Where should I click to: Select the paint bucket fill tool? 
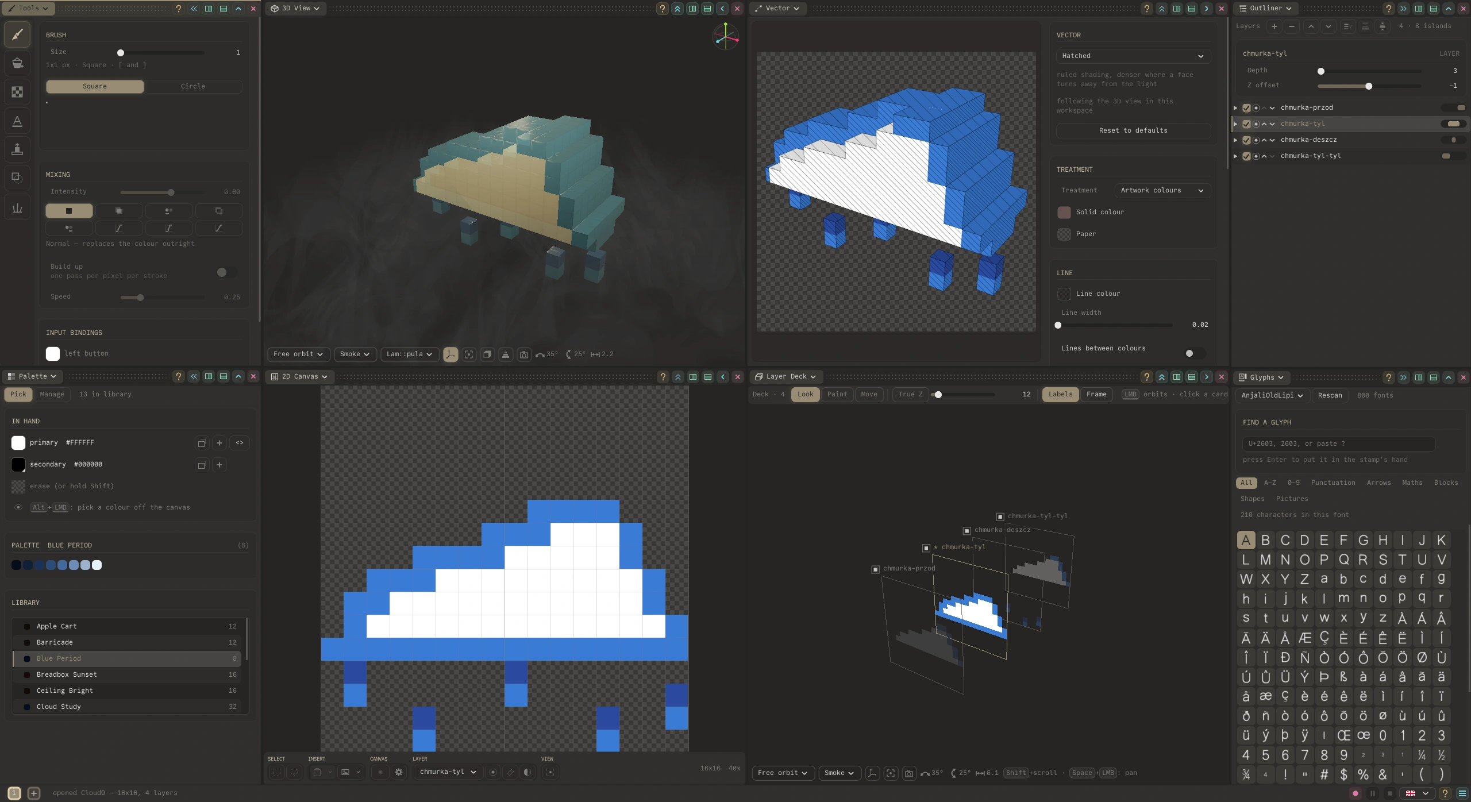pyautogui.click(x=17, y=63)
